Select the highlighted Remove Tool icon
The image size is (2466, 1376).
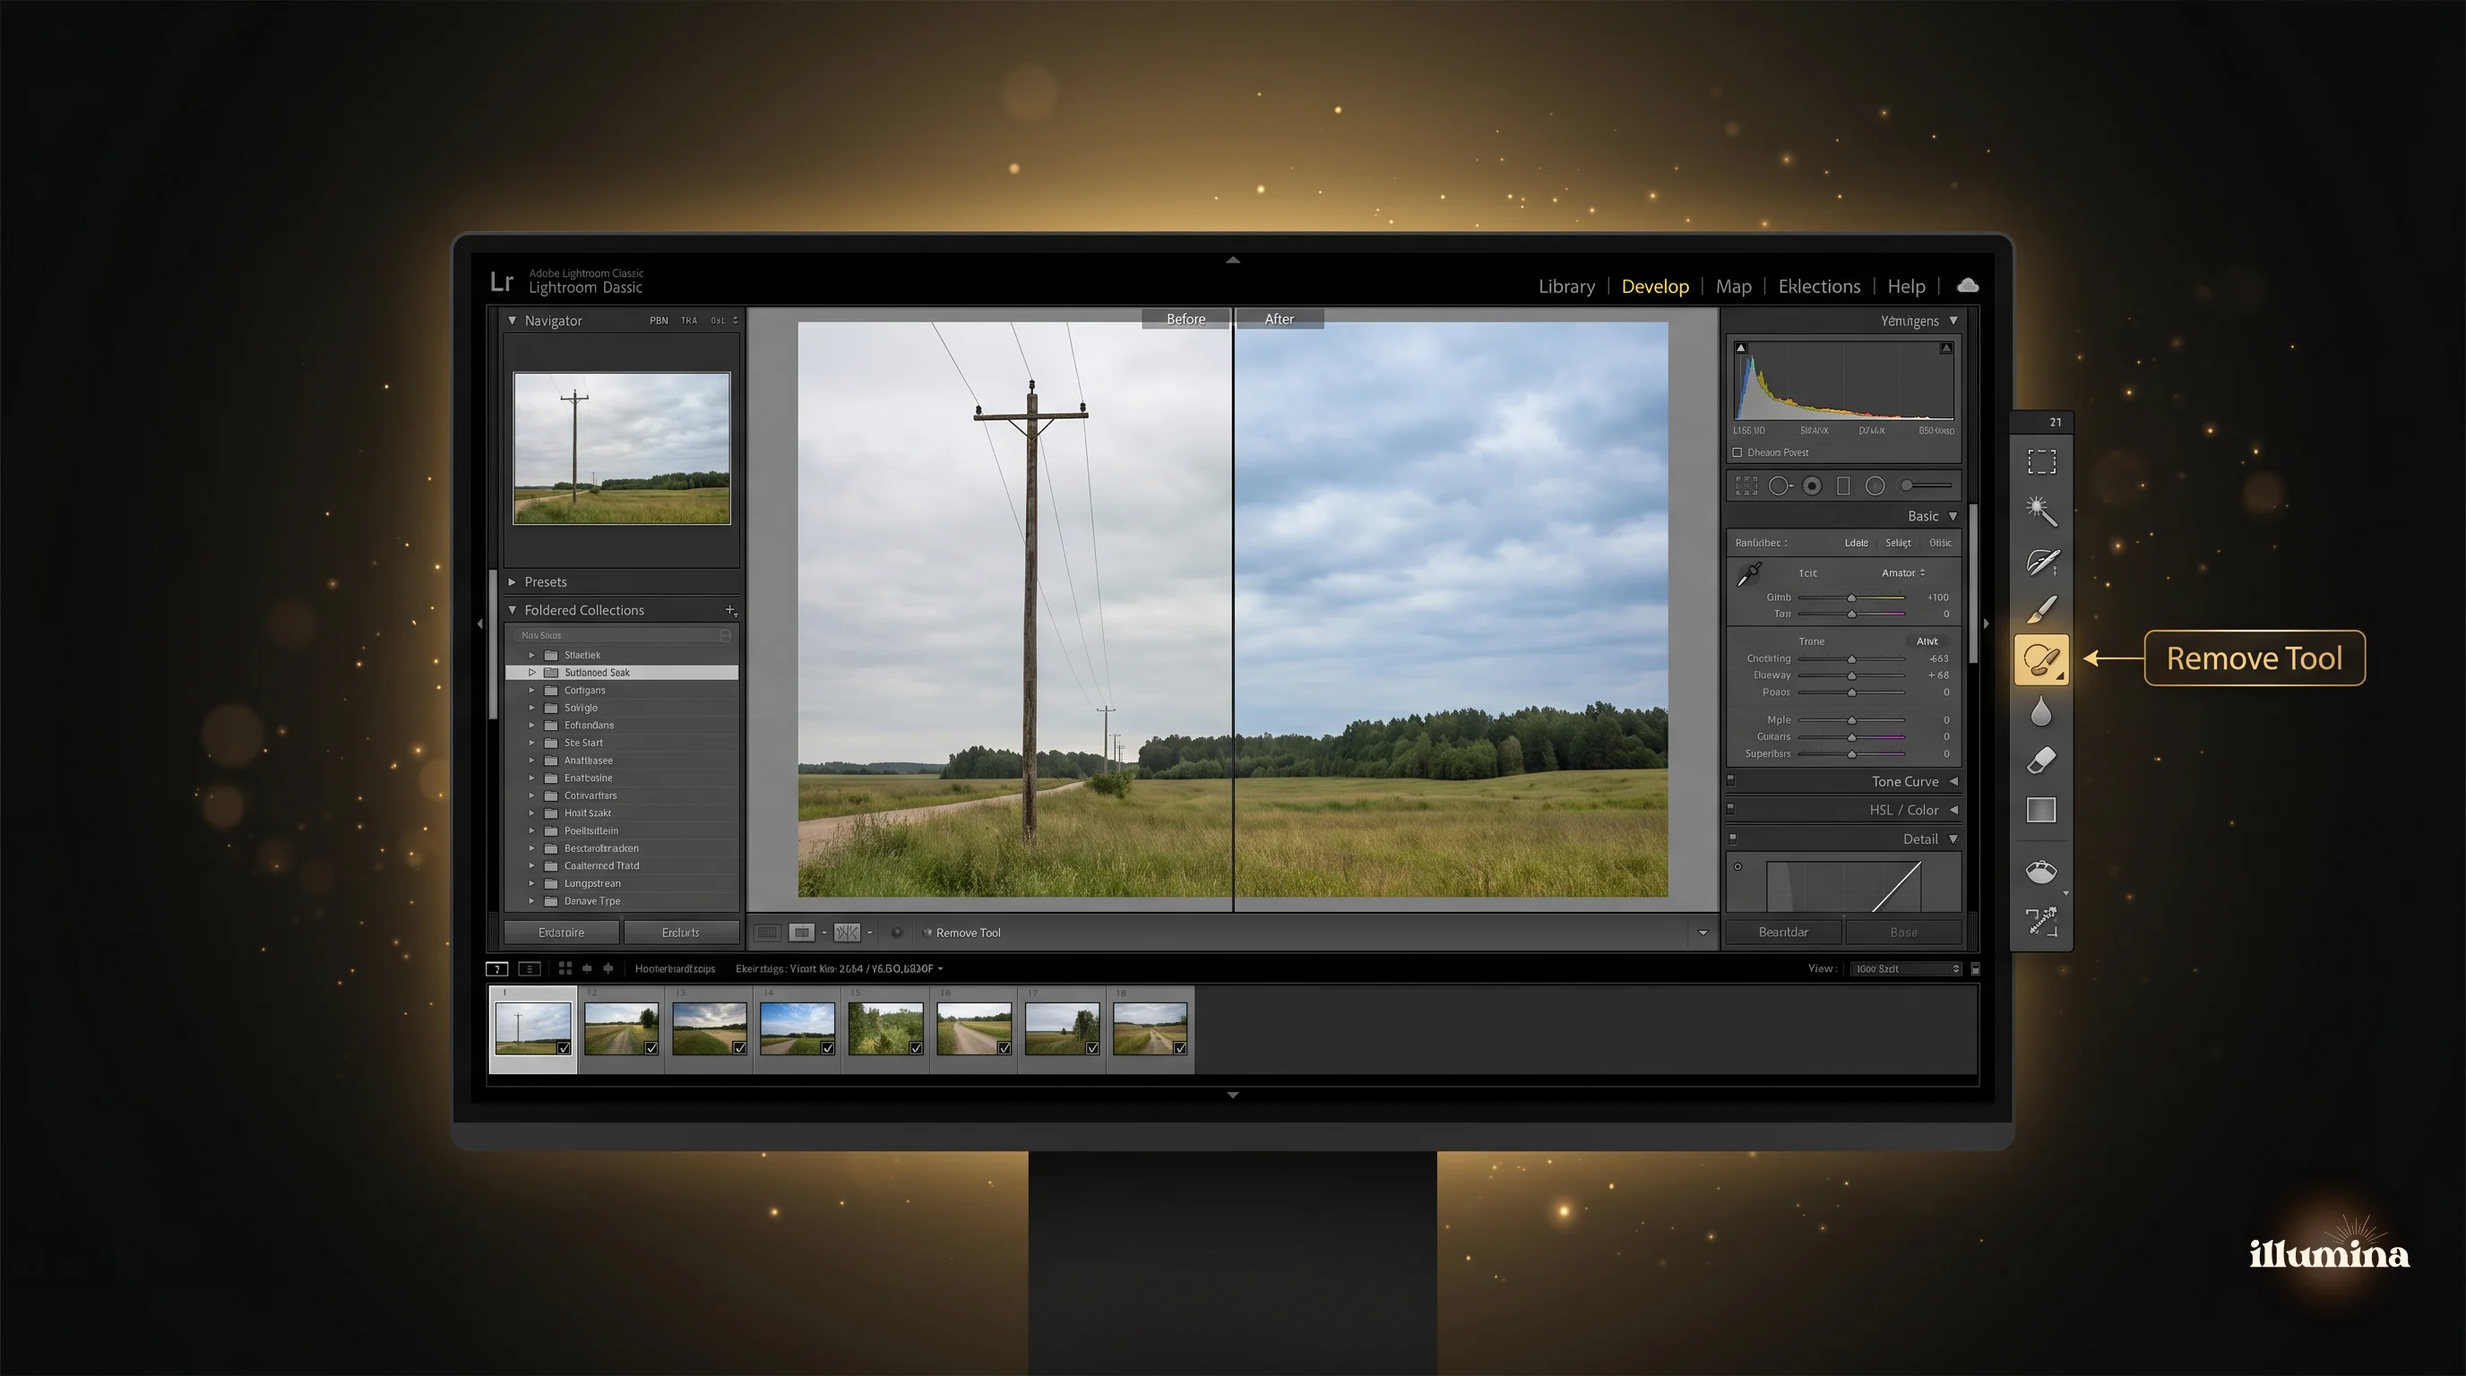click(2042, 658)
